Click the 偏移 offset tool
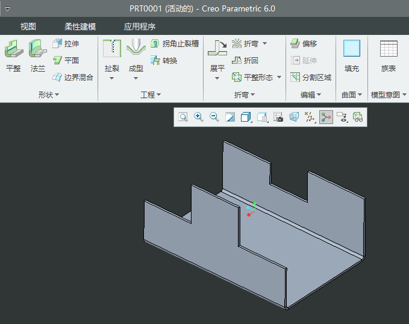Viewport: 409px width, 324px height. [x=304, y=43]
